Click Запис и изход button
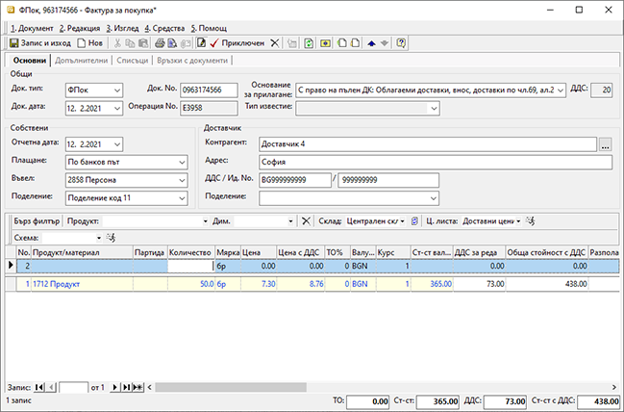 click(40, 43)
